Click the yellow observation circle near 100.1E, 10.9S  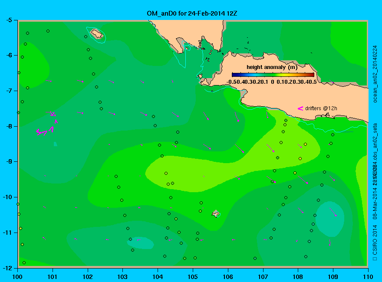point(21,229)
